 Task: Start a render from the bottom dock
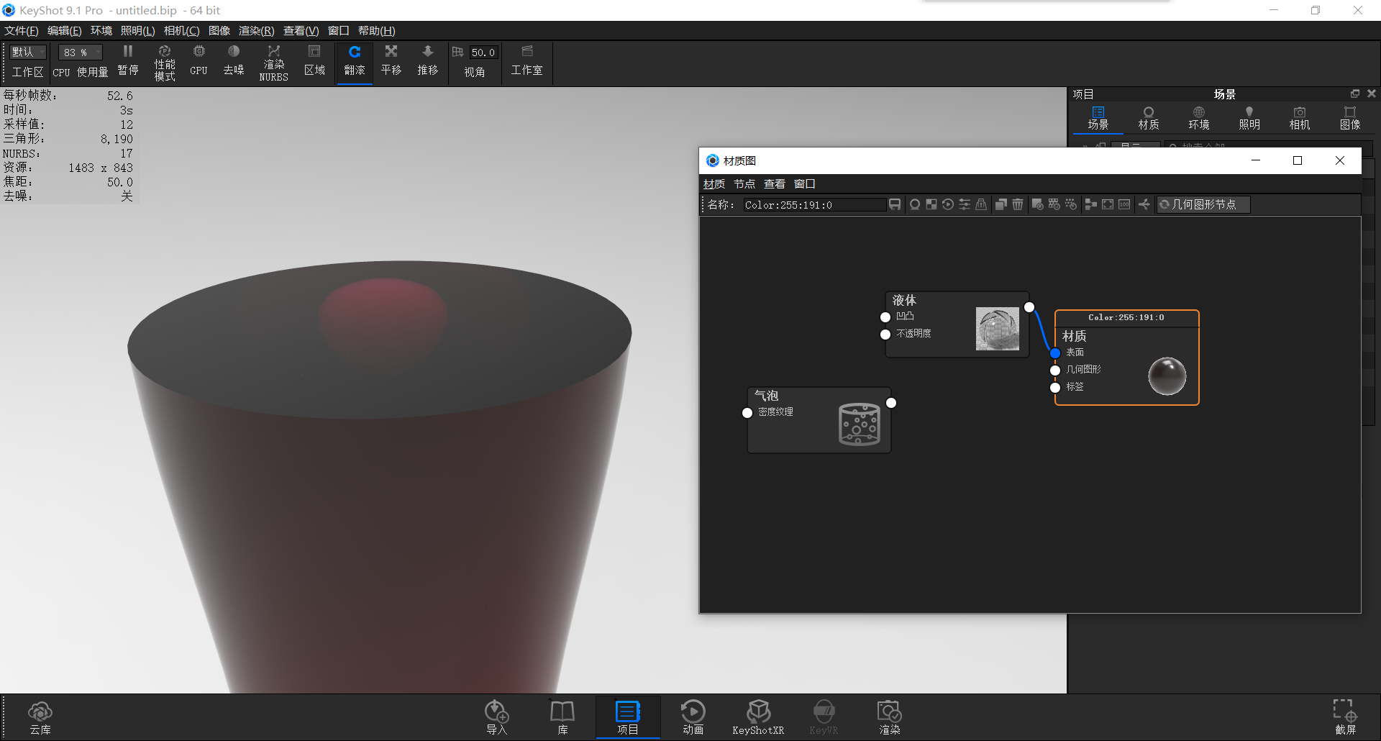(x=889, y=716)
